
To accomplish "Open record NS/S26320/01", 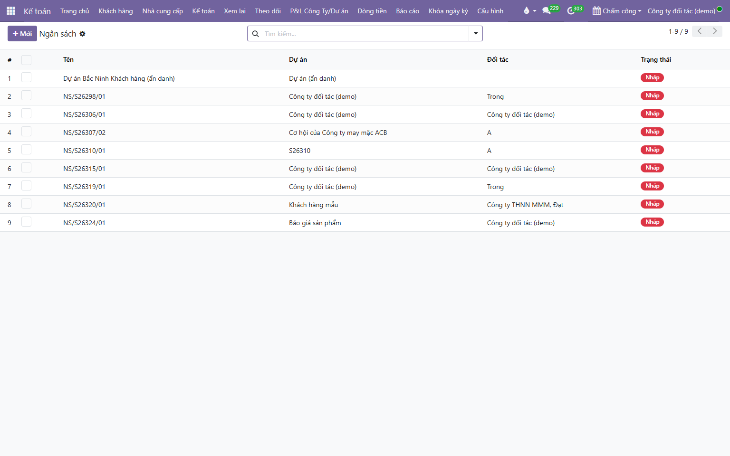I will click(x=84, y=205).
